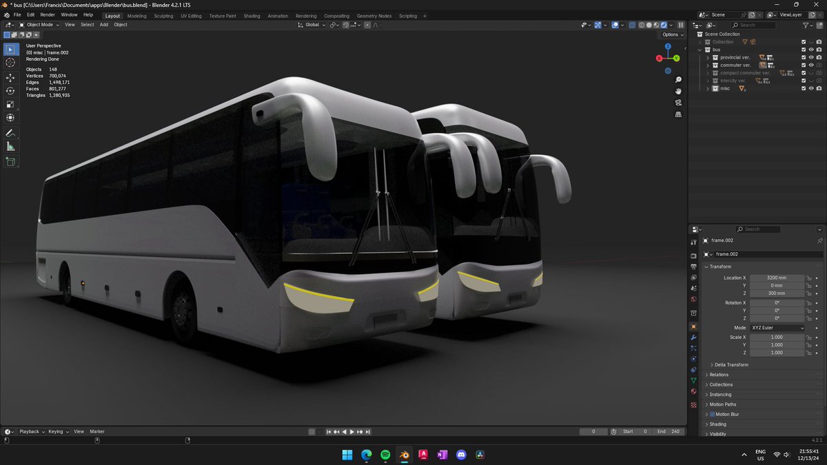The image size is (827, 465).
Task: Switch to the Geometry Nodes workspace tab
Action: [374, 15]
